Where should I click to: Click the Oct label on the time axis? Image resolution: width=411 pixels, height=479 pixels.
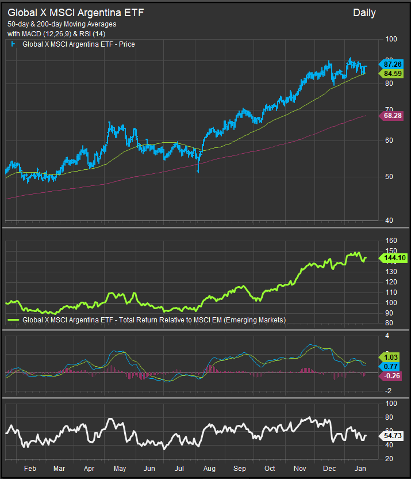pos(270,469)
